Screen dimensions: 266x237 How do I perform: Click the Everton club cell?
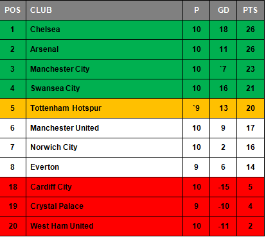tap(105, 167)
